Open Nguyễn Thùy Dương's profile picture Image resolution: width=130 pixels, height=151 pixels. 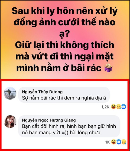[x=10, y=93]
